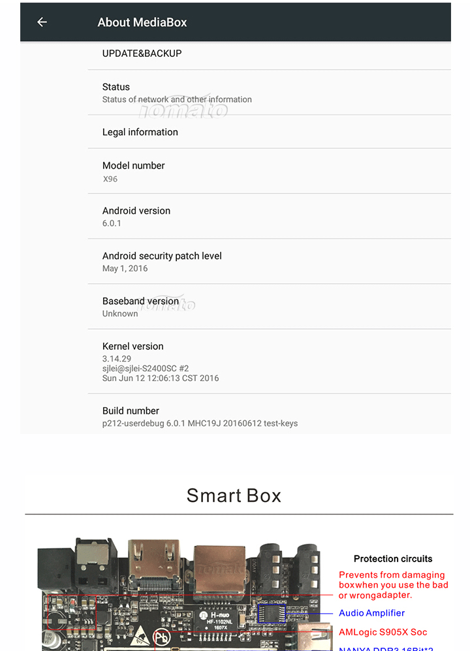Click the Protection circuits label

[x=393, y=559]
